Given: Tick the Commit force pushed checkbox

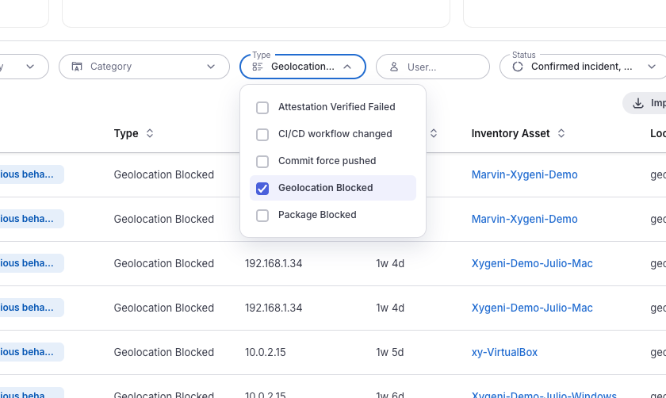Looking at the screenshot, I should [262, 162].
